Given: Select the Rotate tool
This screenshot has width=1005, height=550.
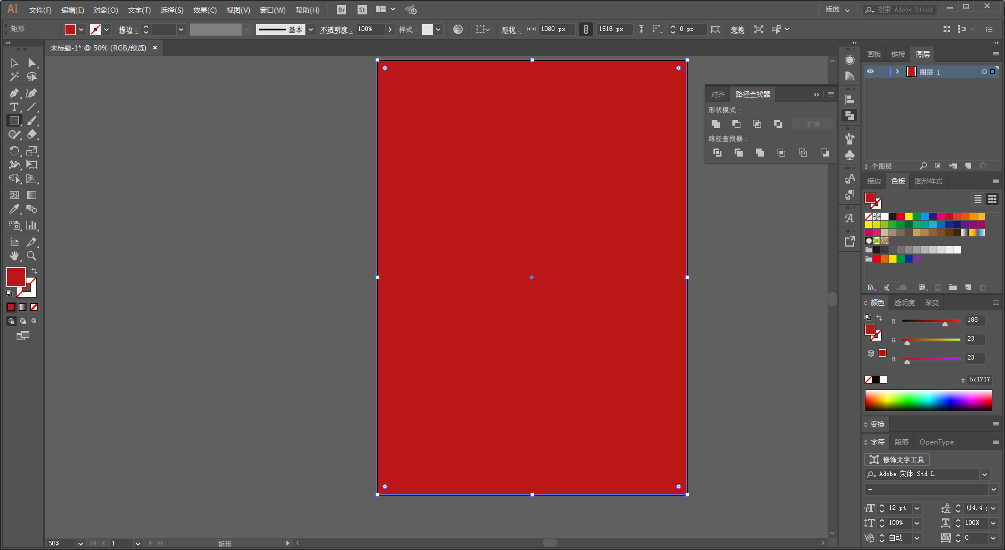Looking at the screenshot, I should click(14, 151).
